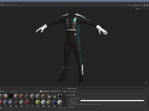
Task: Undock the assets panel
Action: [x=63, y=88]
